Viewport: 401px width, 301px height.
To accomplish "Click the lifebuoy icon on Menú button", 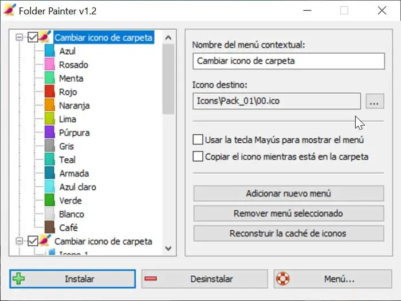I will (x=282, y=279).
